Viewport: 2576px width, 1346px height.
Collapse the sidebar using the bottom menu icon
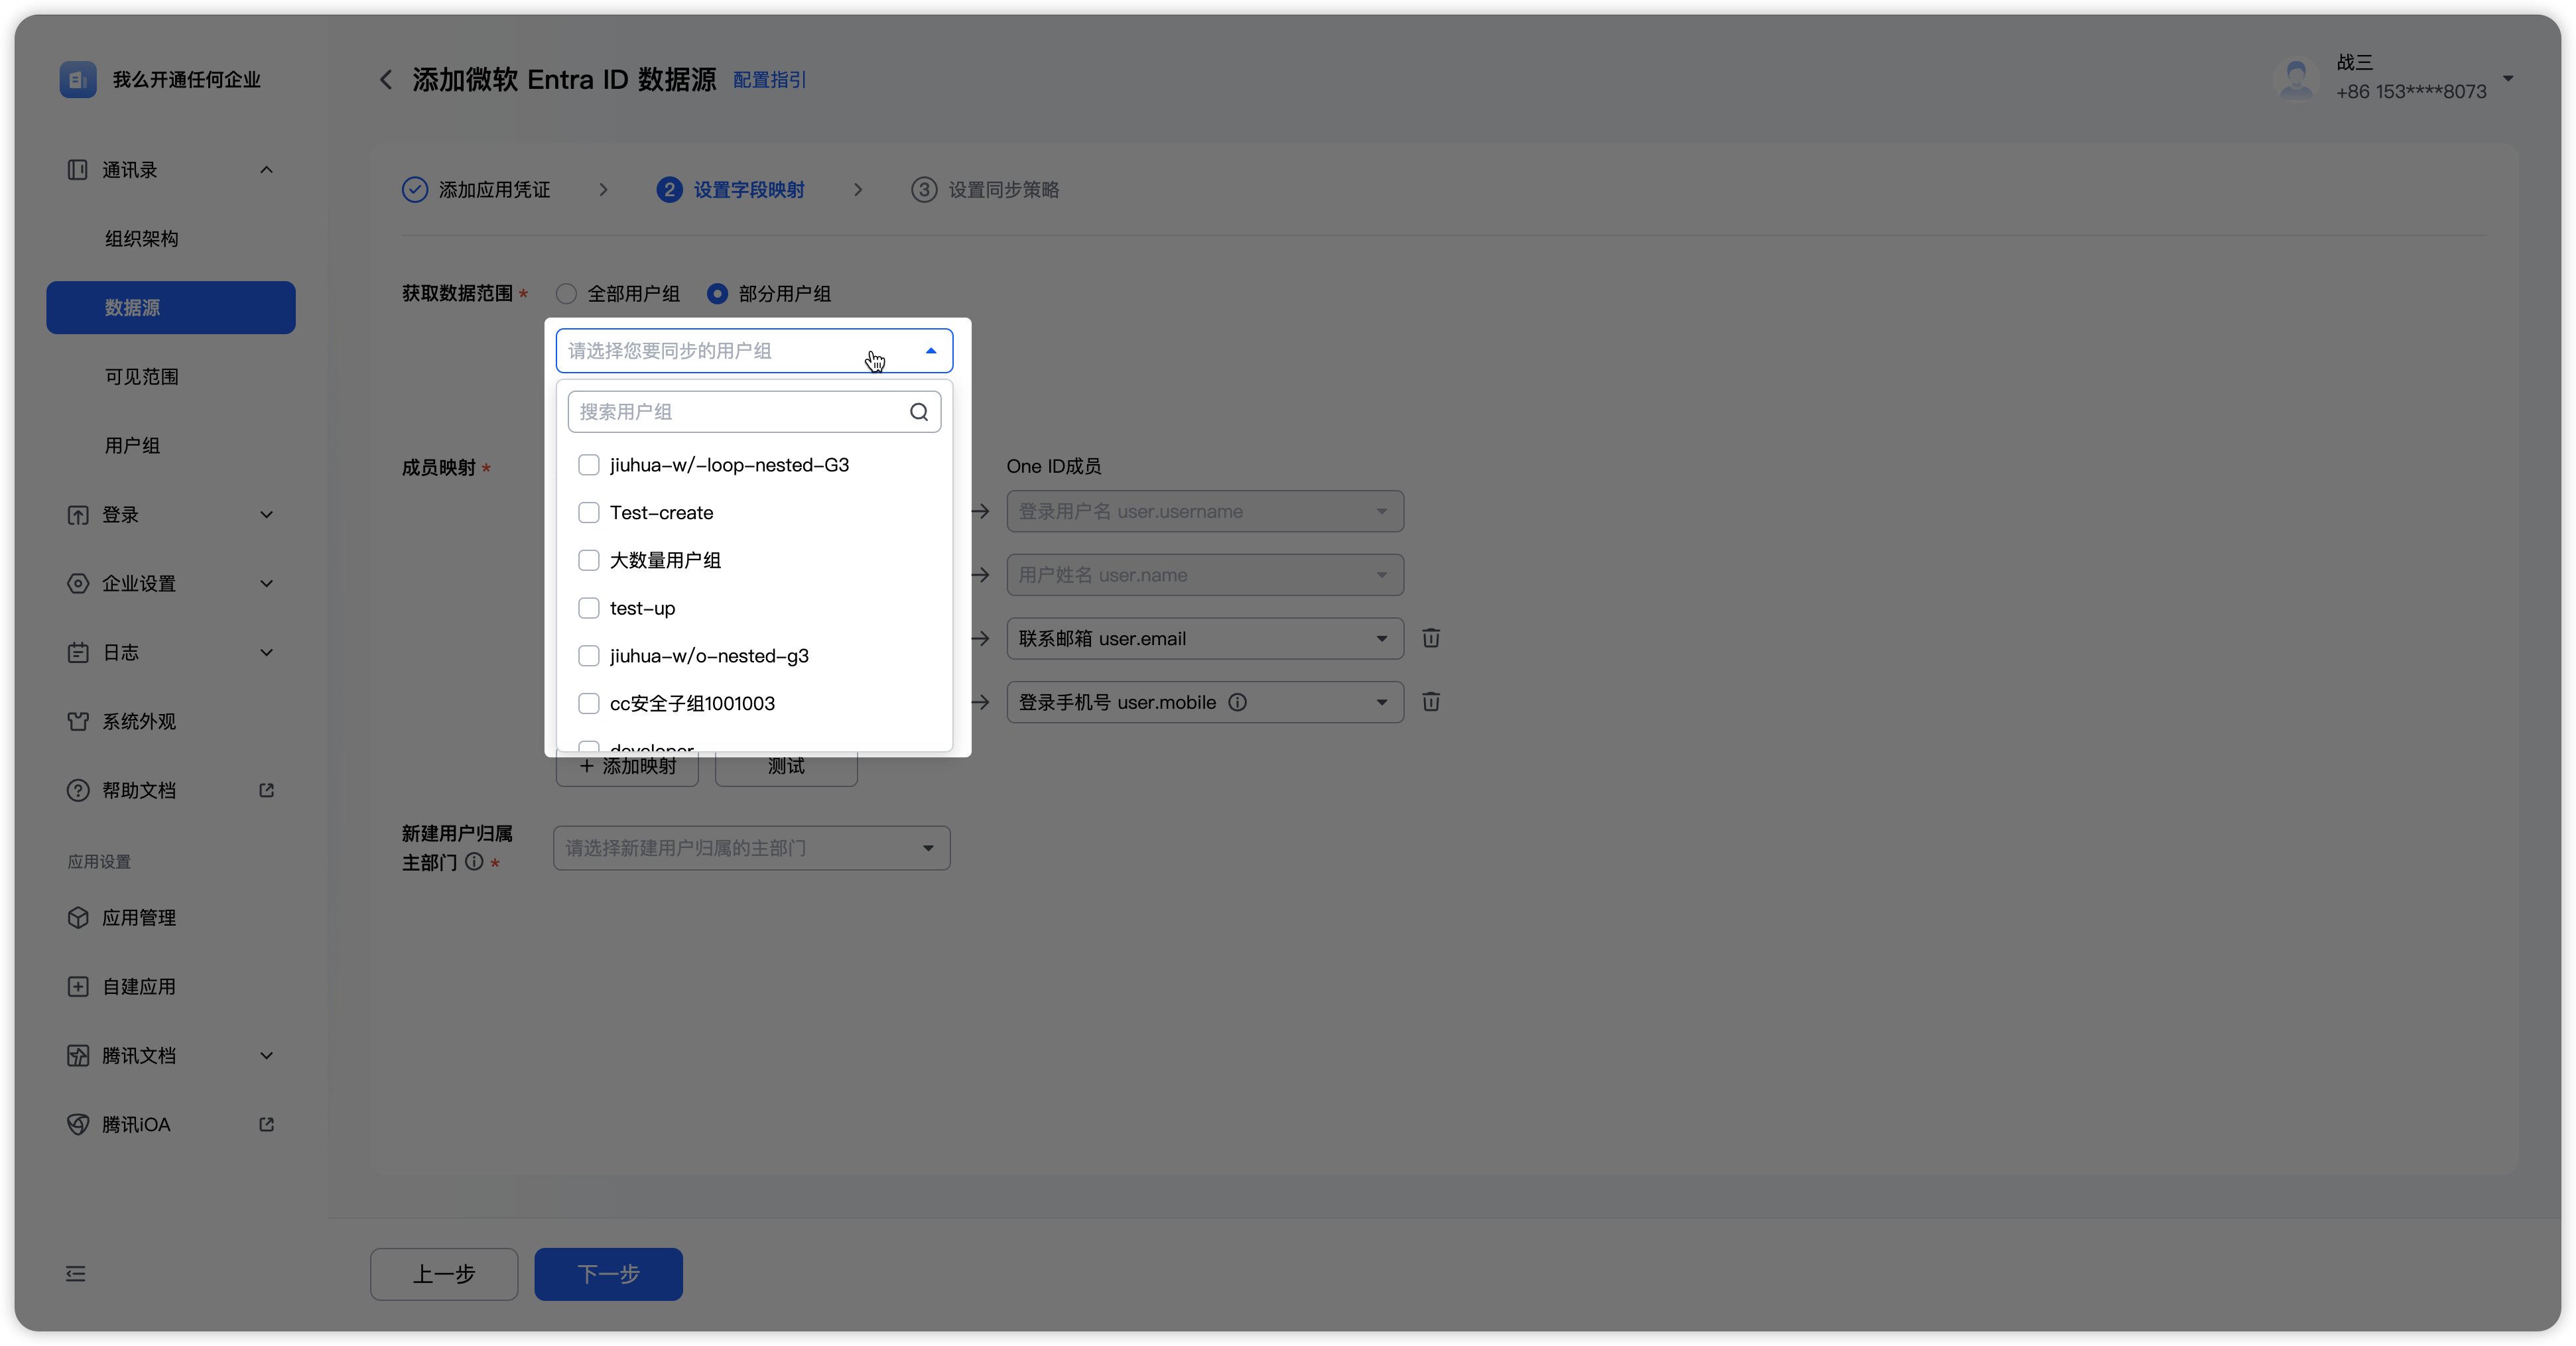pyautogui.click(x=76, y=1273)
